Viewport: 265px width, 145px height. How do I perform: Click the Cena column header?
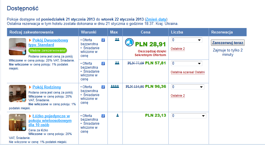pyautogui.click(x=145, y=32)
